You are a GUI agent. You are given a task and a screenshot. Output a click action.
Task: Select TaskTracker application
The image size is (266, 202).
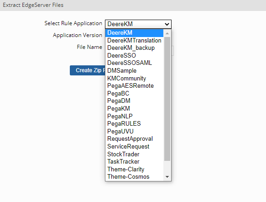134,162
